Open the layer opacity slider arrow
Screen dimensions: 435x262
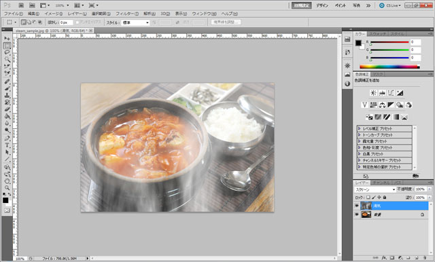430,189
